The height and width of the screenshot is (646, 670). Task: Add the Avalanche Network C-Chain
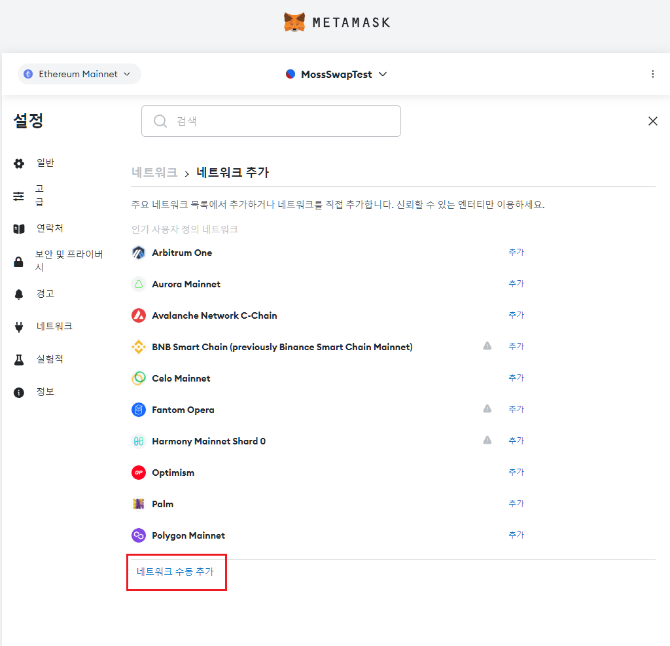click(516, 315)
